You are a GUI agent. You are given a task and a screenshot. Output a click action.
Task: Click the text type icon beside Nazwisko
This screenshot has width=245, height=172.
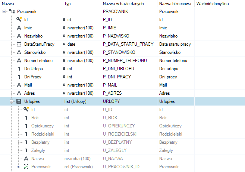[19, 36]
